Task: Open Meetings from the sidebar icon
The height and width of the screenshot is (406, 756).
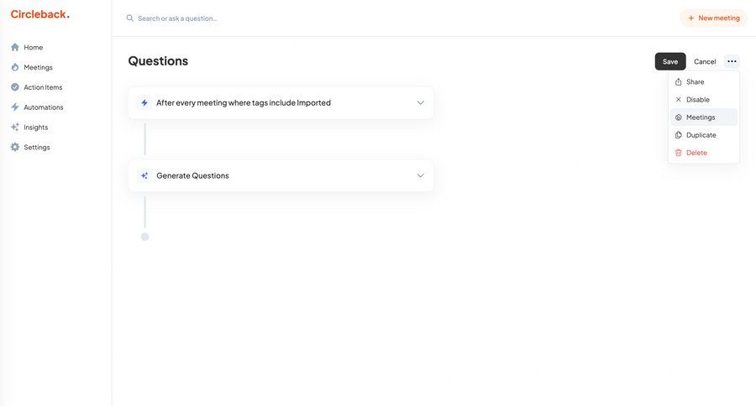Action: coord(15,67)
